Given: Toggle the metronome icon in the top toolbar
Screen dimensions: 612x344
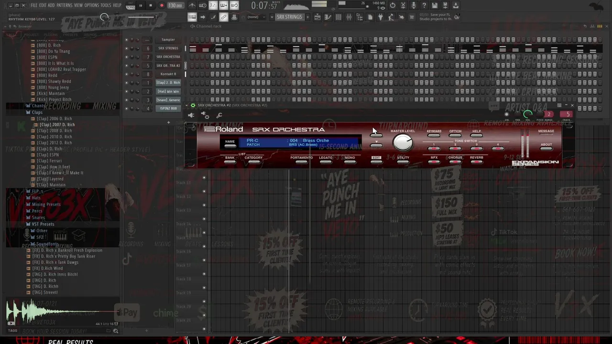Looking at the screenshot, I should (192, 5).
